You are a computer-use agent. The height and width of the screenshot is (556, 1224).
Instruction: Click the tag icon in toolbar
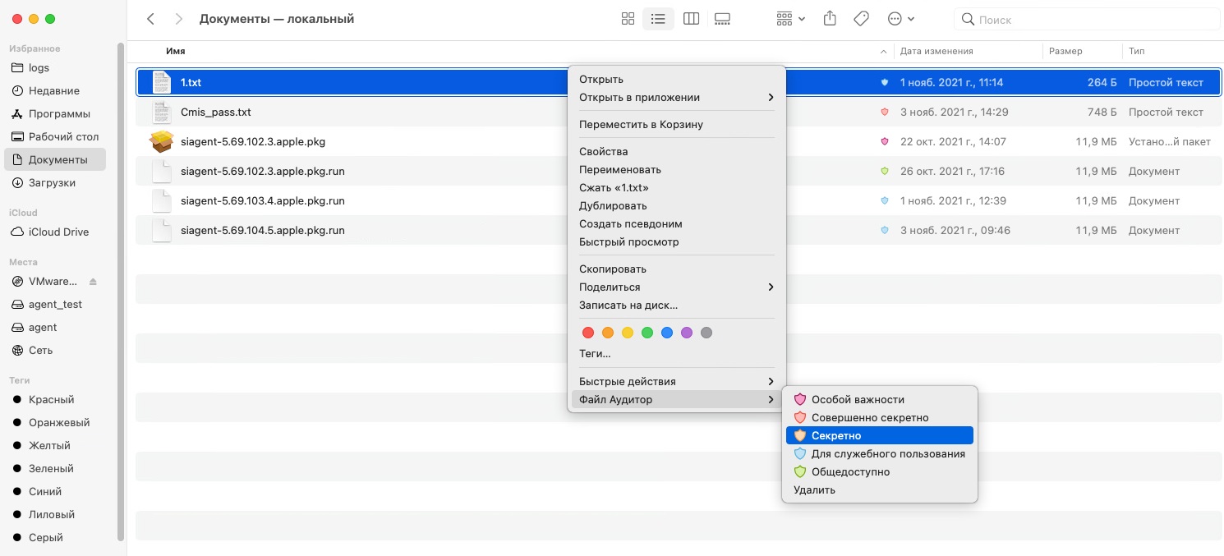tap(861, 19)
